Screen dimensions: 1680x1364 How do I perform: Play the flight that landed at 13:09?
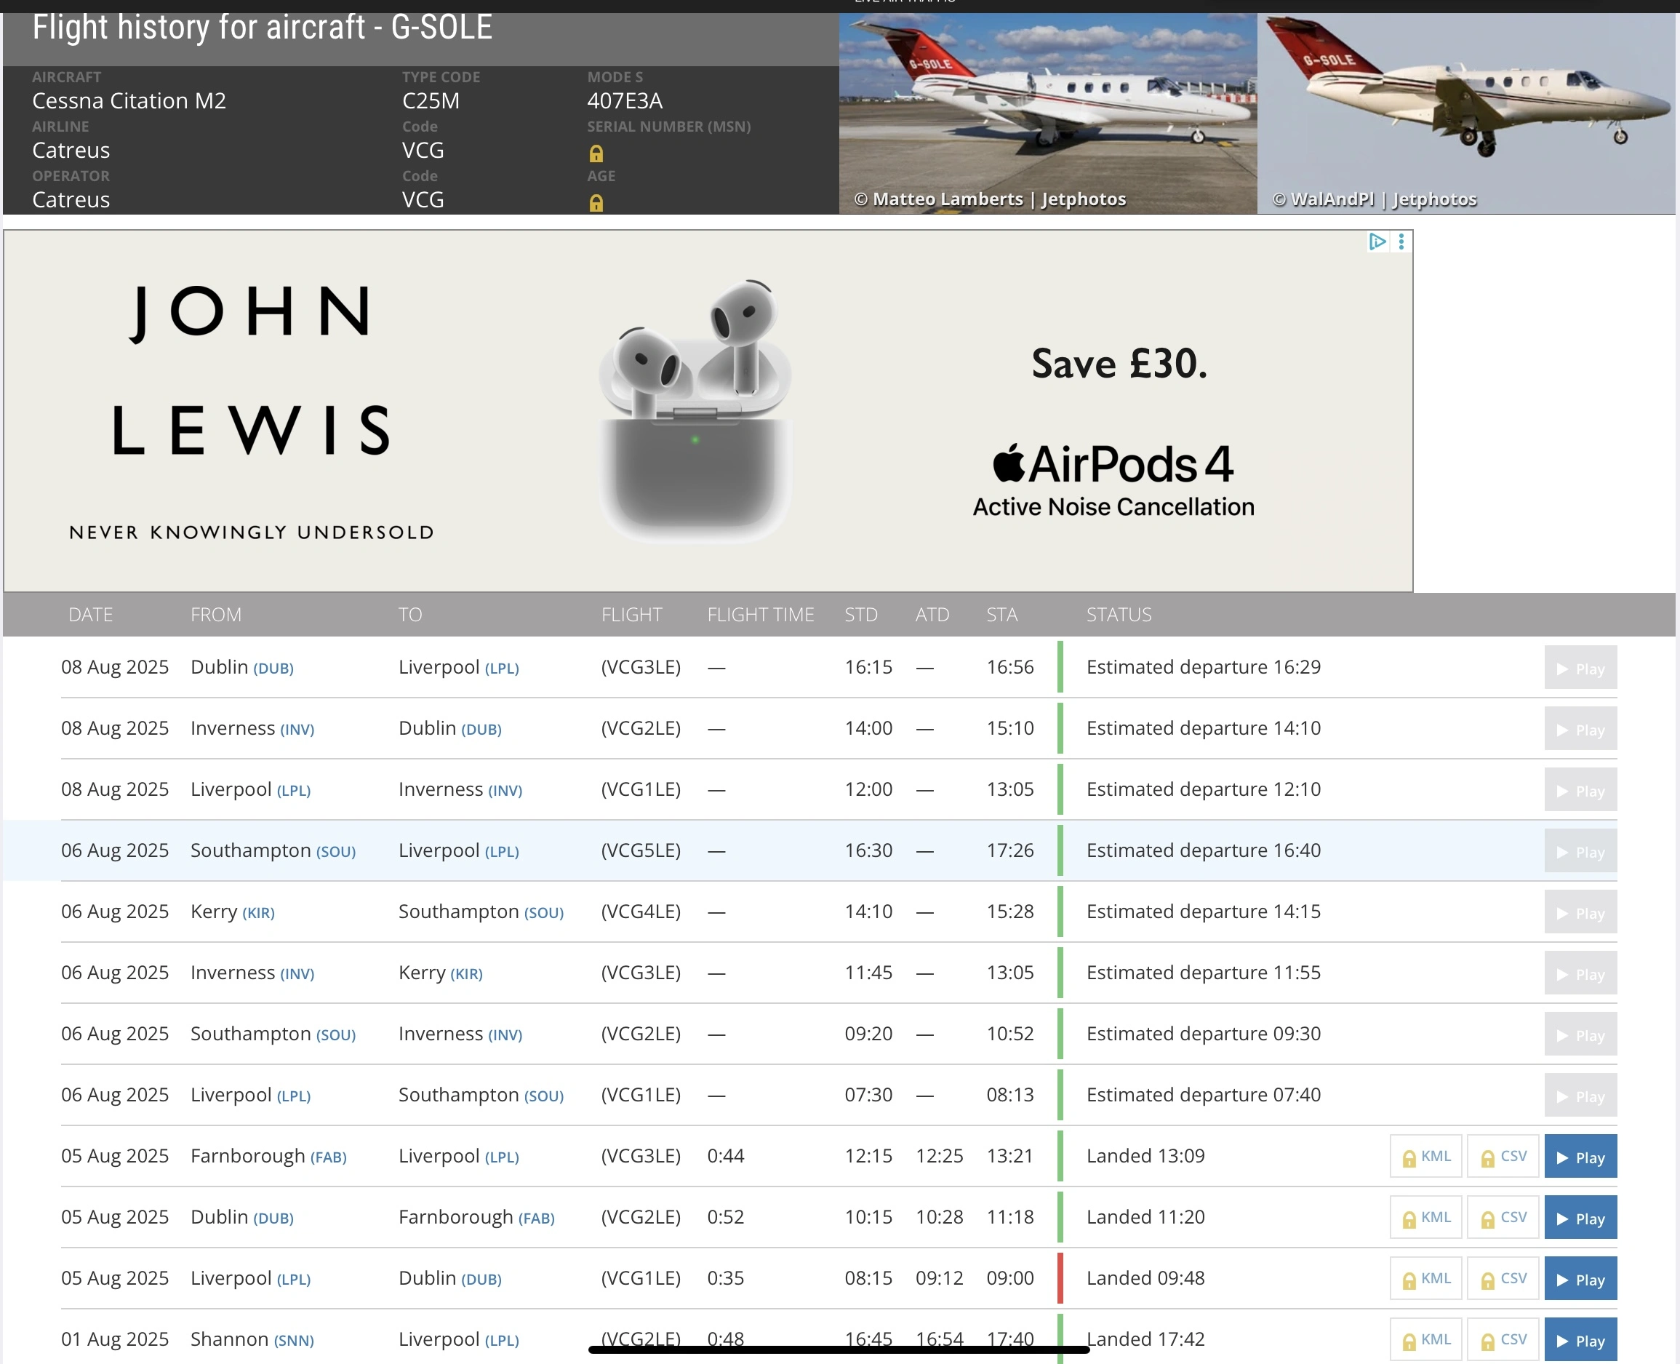coord(1580,1157)
